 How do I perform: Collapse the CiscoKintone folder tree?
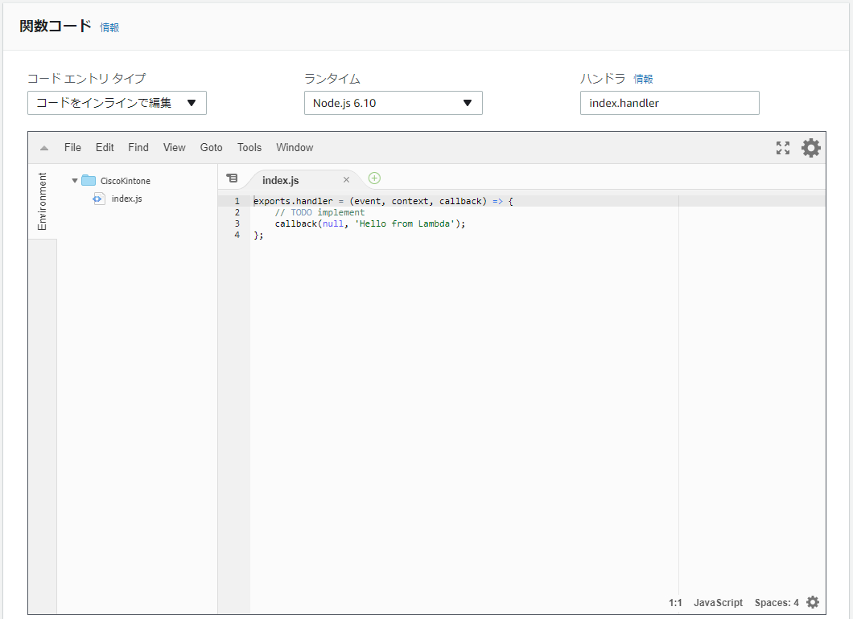point(75,180)
